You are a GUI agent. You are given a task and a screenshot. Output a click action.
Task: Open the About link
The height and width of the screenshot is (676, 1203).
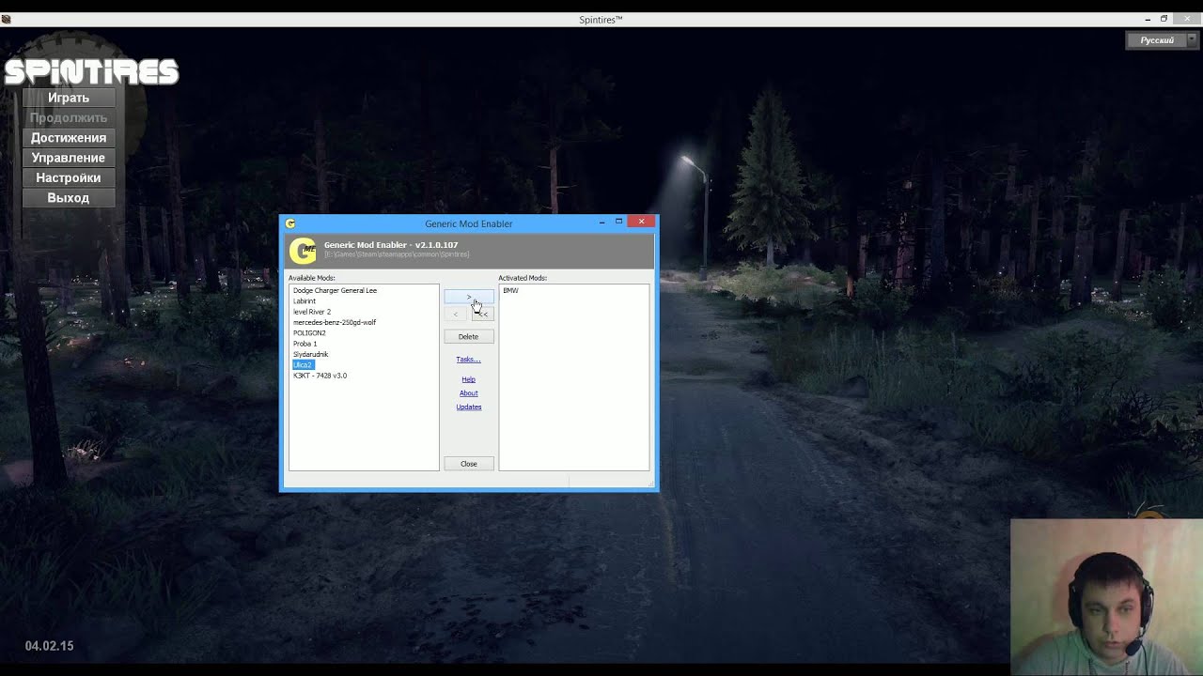coord(468,393)
